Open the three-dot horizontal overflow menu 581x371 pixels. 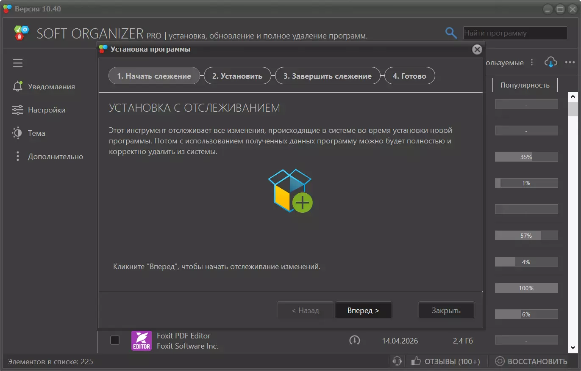click(x=570, y=63)
